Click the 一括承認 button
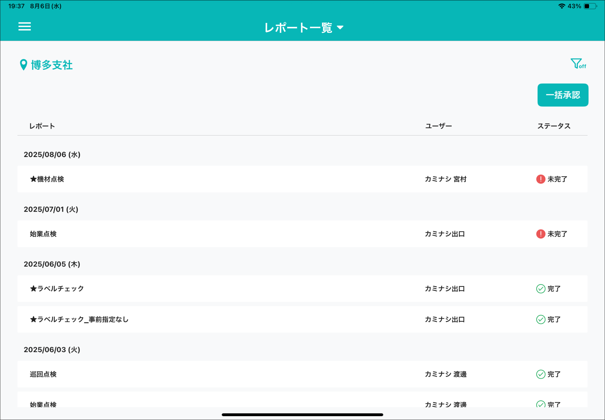 click(562, 95)
